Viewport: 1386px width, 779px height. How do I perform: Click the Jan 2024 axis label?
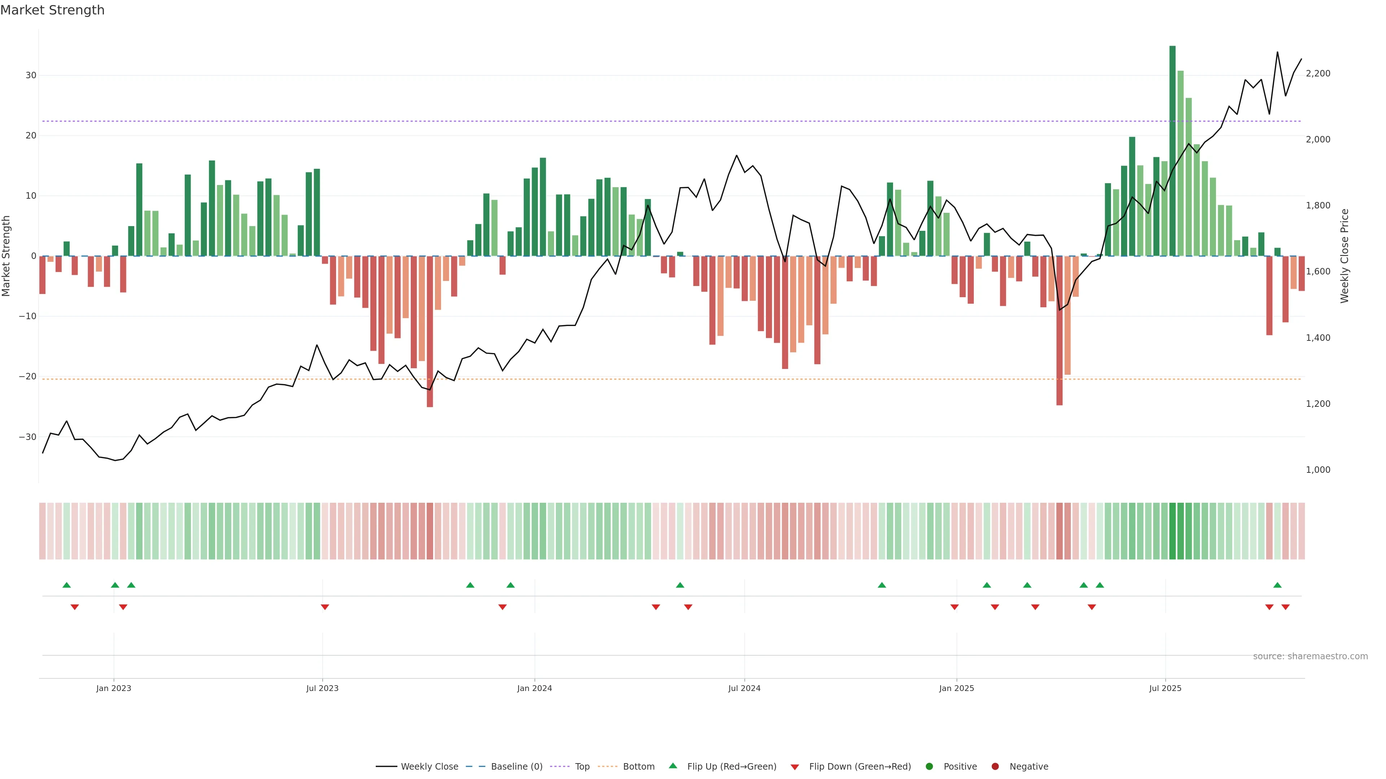tap(534, 688)
